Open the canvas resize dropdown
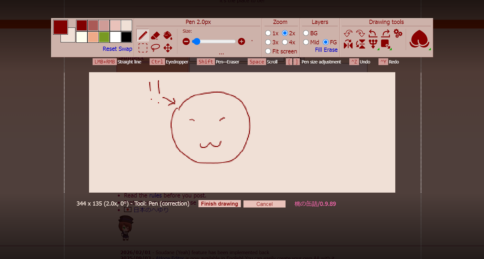This screenshot has width=484, height=259. [386, 44]
